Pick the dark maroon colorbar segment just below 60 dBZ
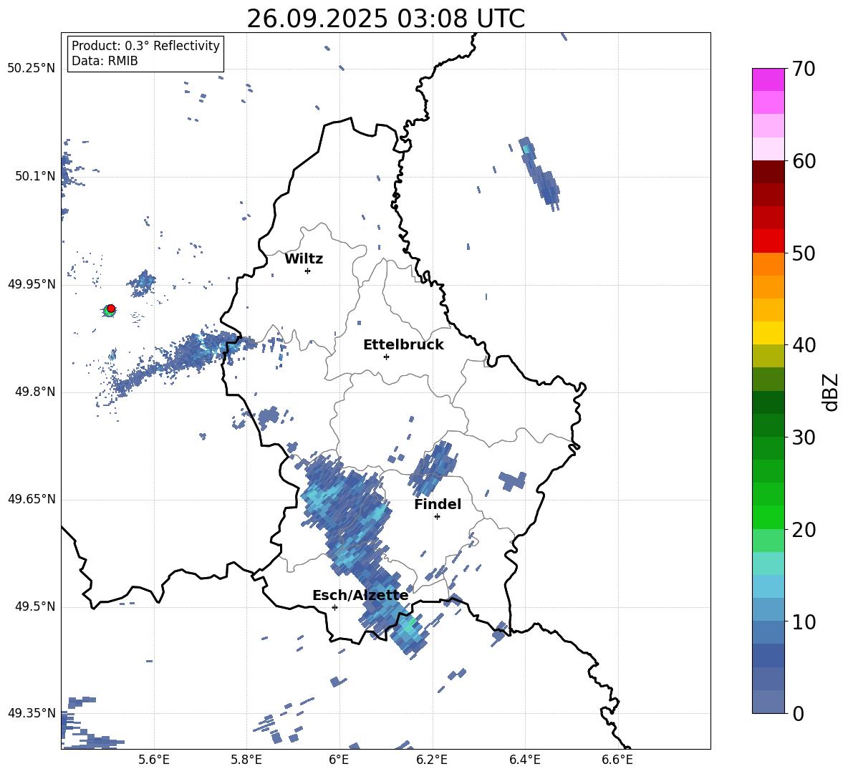This screenshot has height=774, width=848. [x=768, y=173]
